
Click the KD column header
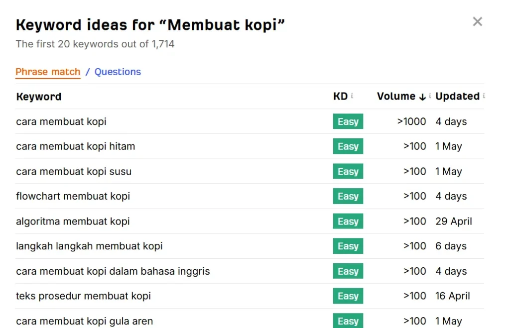[340, 96]
